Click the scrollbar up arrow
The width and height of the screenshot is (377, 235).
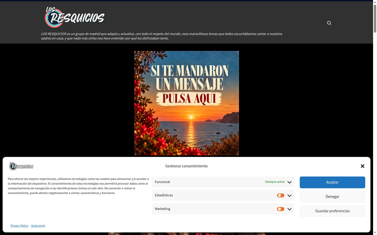375,2
